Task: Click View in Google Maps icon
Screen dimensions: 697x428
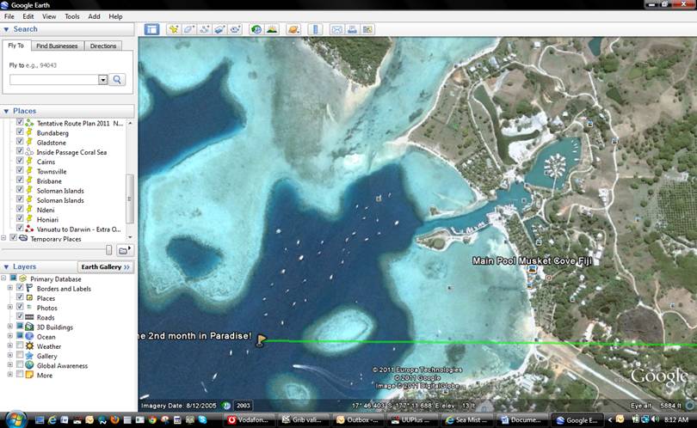Action: (367, 30)
